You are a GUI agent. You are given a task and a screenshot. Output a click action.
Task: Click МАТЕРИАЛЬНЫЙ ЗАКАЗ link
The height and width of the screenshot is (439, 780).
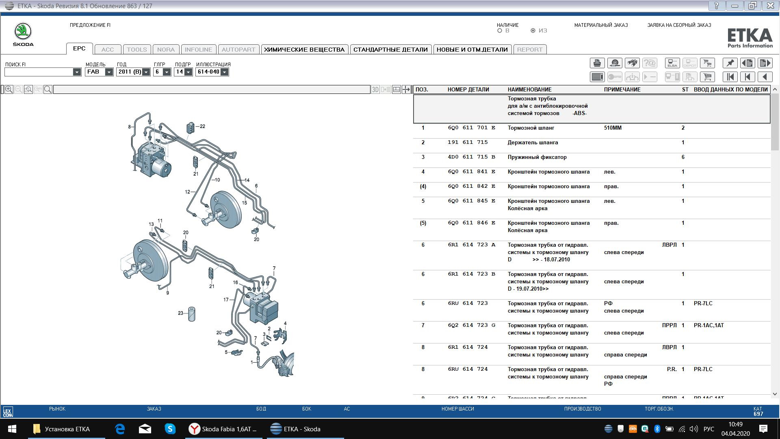tap(601, 25)
